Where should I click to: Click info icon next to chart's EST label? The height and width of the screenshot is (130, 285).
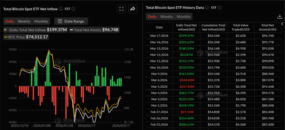73,9
